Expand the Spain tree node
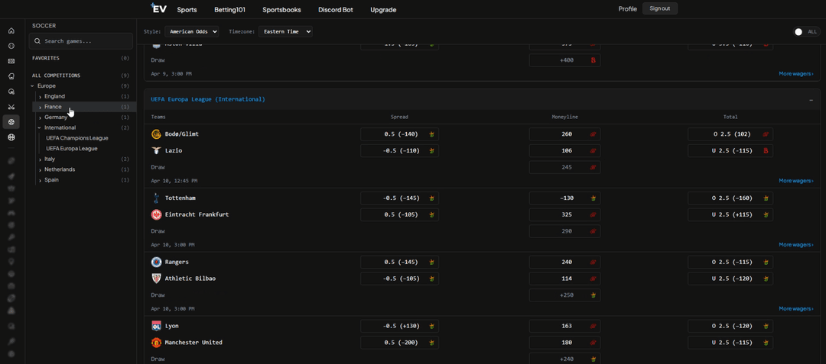Image resolution: width=826 pixels, height=364 pixels. [x=41, y=180]
